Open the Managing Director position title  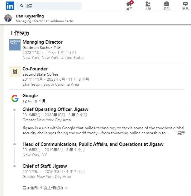[42, 42]
